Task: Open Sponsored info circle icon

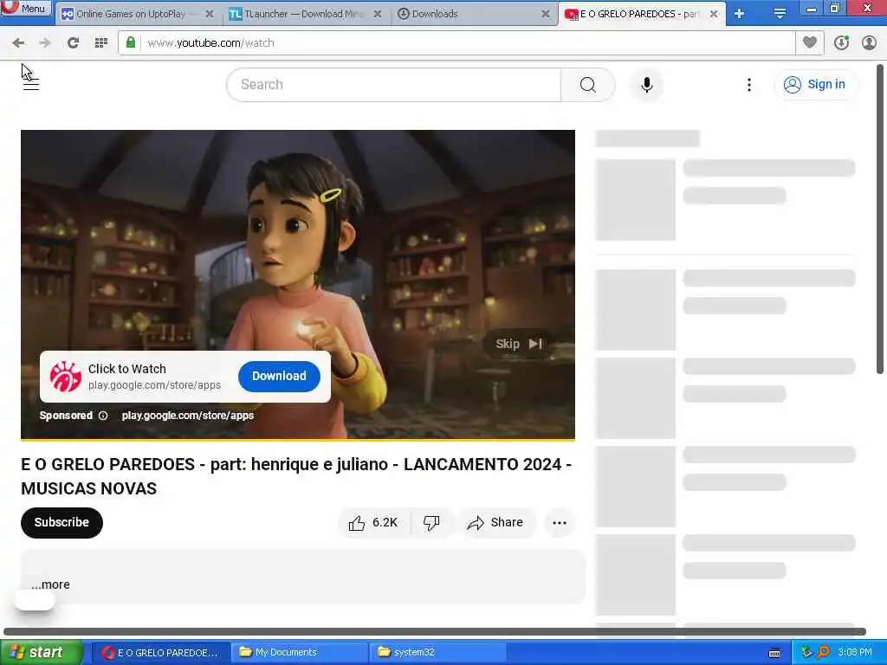Action: click(x=103, y=416)
